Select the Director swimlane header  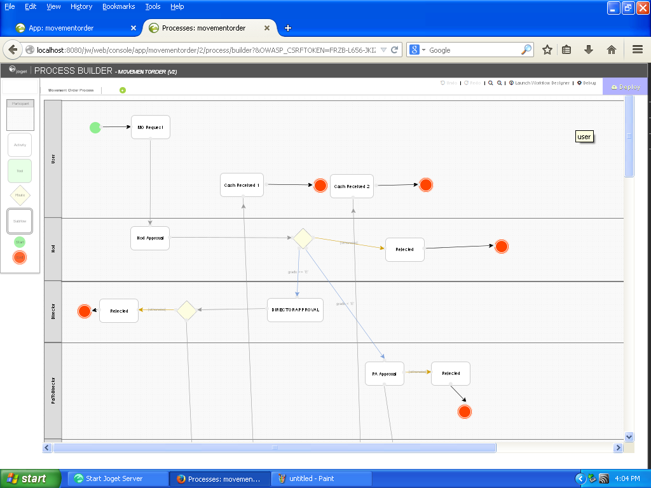[x=53, y=311]
